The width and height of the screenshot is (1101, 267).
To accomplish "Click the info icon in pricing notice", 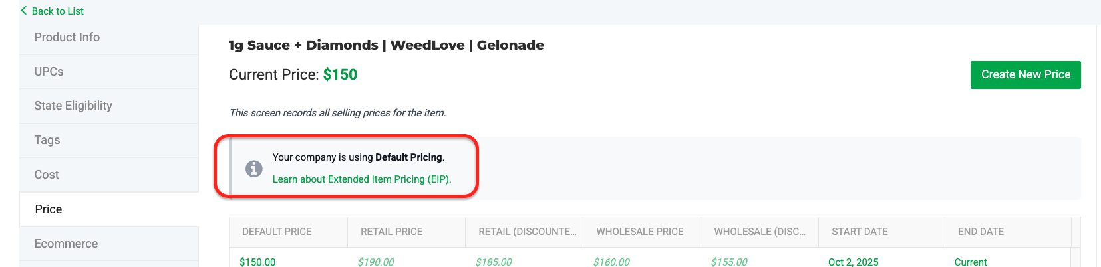I will (x=253, y=169).
